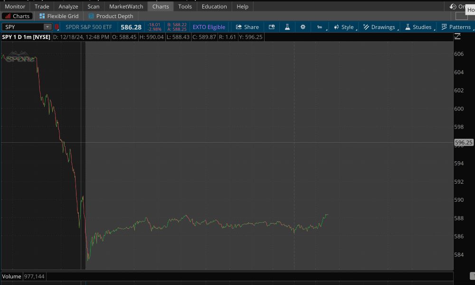Click the range value R: 1.61
The image size is (475, 285).
pyautogui.click(x=227, y=37)
